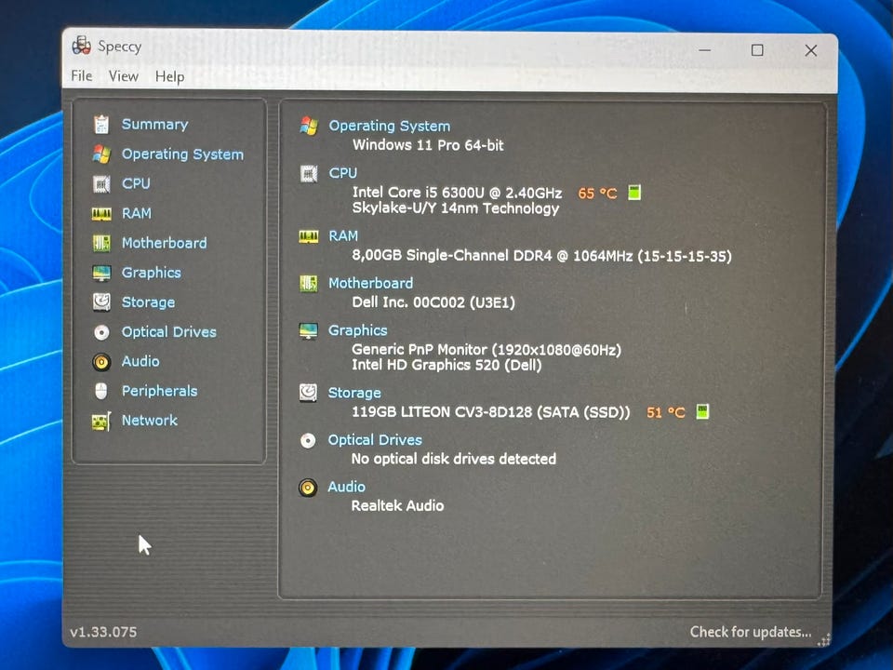Click the Optical Drives disc icon in sidebar

pyautogui.click(x=101, y=332)
